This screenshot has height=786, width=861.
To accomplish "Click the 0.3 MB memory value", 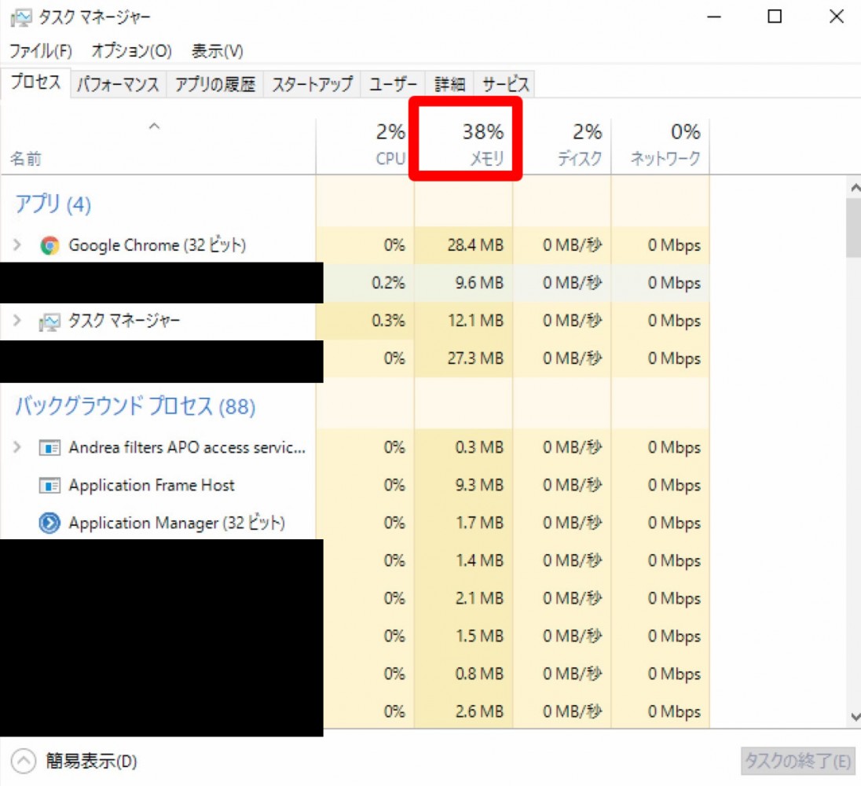I will pos(479,448).
